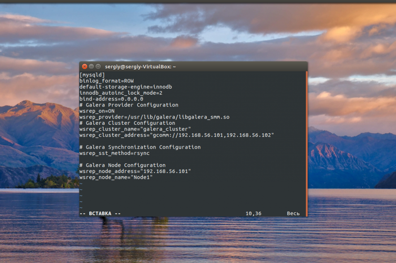Image resolution: width=396 pixels, height=263 pixels.
Task: Place cursor on binlog_format=ROW line
Action: click(106, 81)
